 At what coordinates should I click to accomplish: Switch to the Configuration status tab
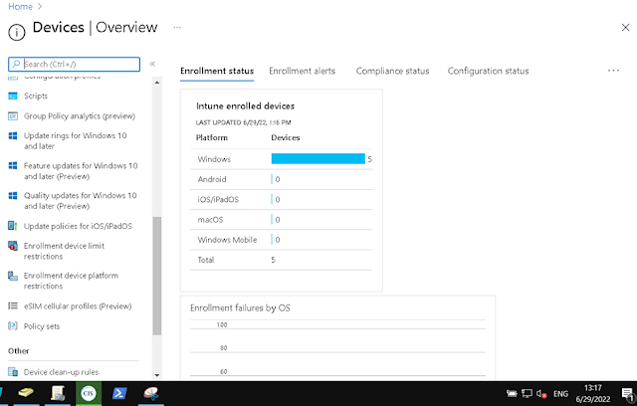click(x=489, y=71)
